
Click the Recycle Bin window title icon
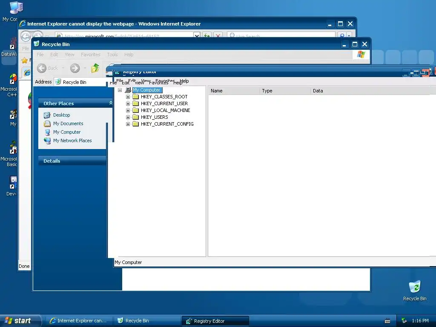tap(37, 44)
